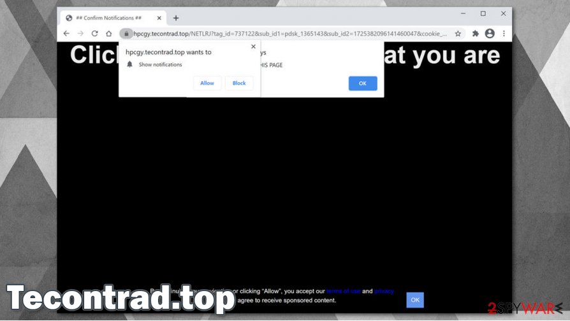The image size is (570, 321).
Task: Click Allow in the notification prompt
Action: point(207,83)
